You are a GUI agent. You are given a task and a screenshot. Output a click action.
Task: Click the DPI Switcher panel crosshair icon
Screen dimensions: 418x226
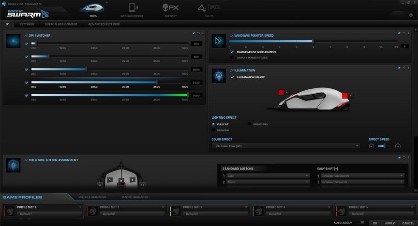tap(14, 41)
